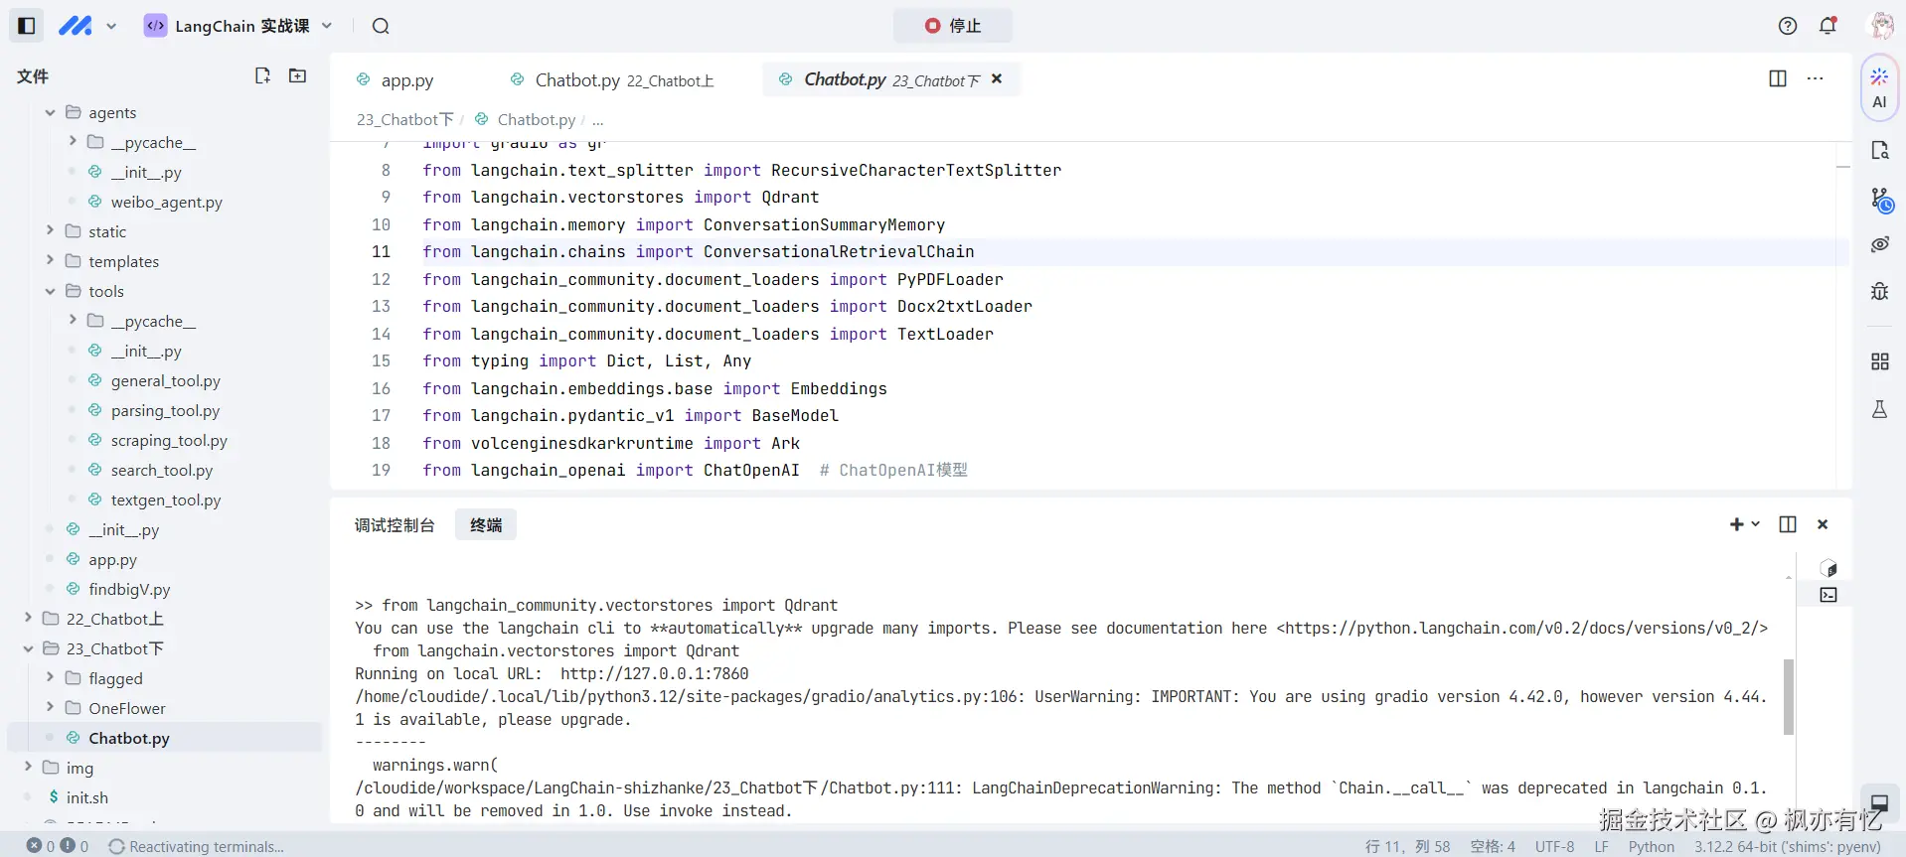Viewport: 1906px width, 857px height.
Task: Switch to the app.py tab
Action: pyautogui.click(x=406, y=80)
